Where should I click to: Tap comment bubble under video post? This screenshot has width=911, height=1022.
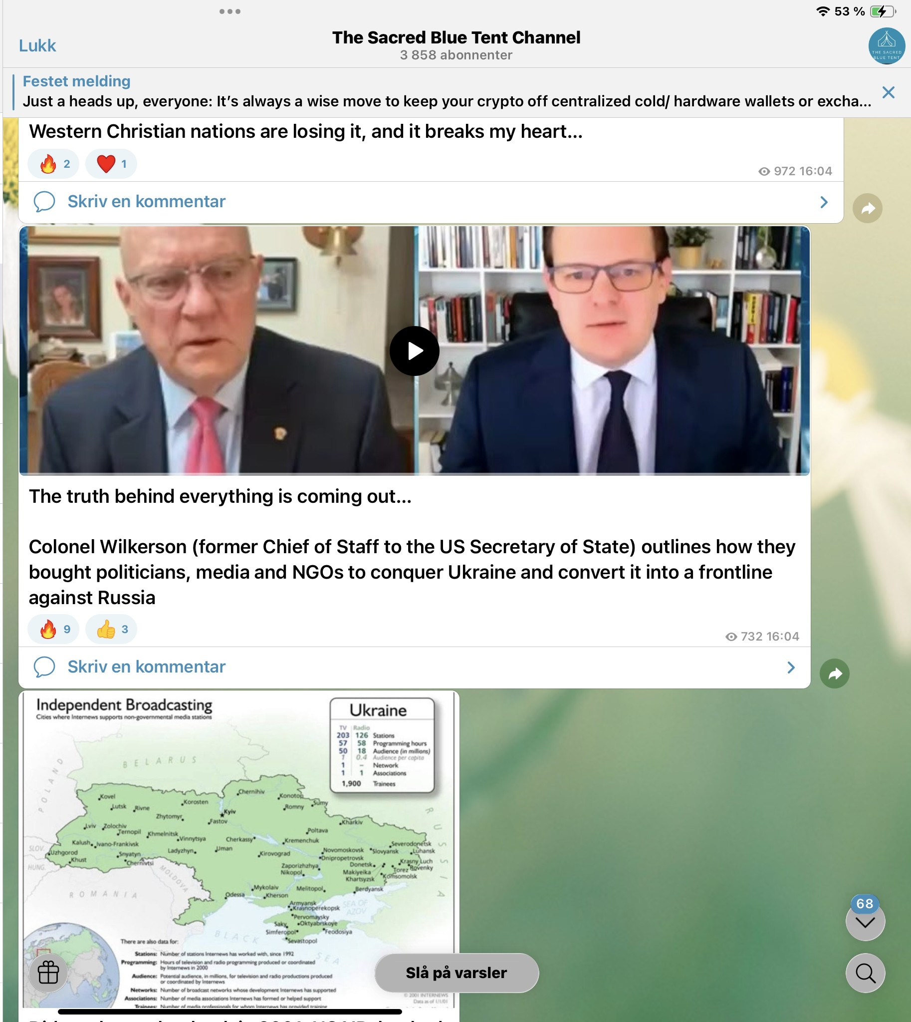[44, 667]
